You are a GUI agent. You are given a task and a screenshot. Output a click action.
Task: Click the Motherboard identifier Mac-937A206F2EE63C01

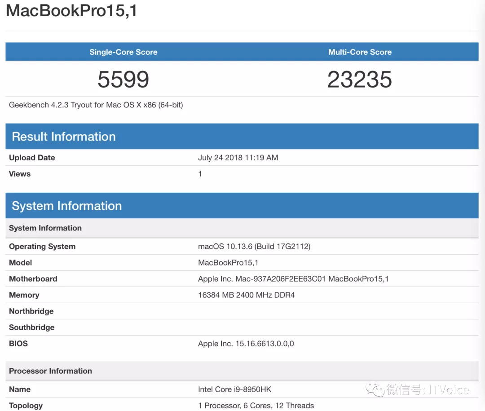click(294, 278)
